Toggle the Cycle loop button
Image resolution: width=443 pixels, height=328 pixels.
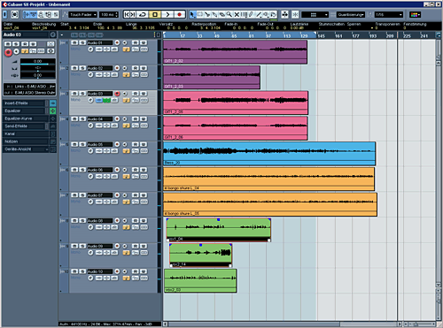coord(143,14)
